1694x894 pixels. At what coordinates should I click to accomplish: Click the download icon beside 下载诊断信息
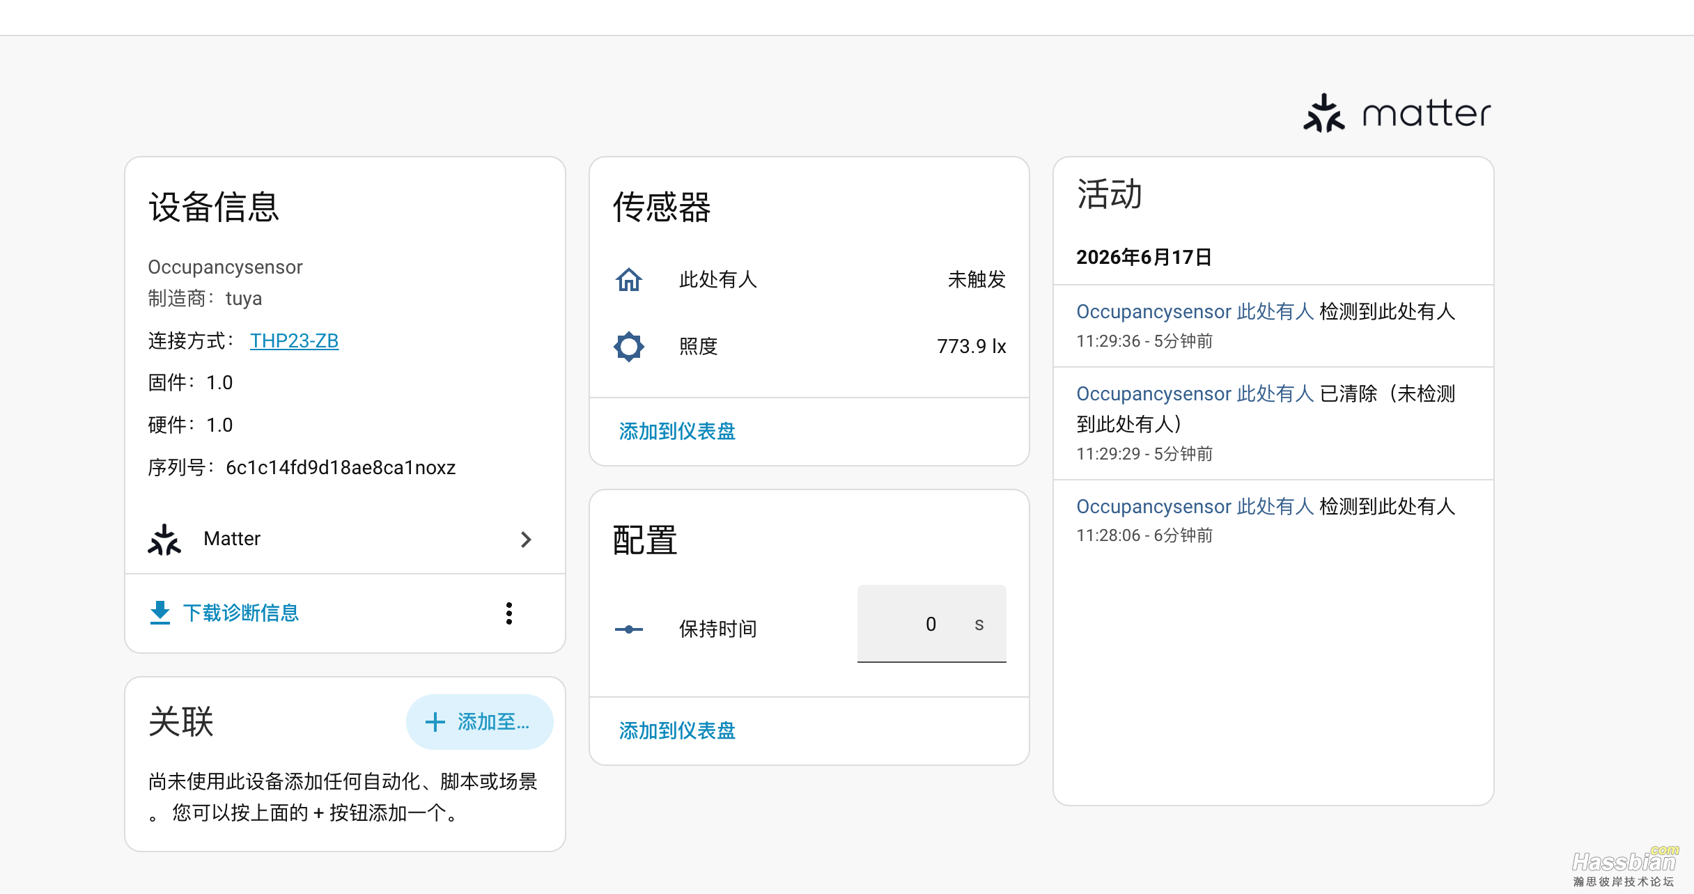(x=160, y=613)
